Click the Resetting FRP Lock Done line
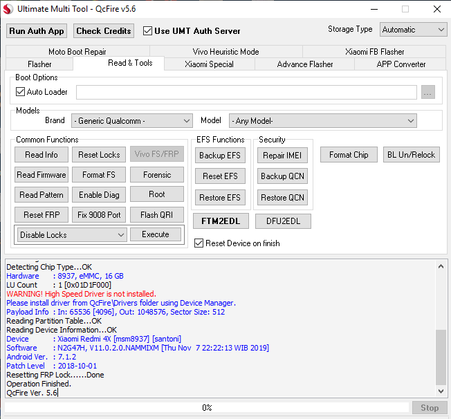Viewport: 451px width, 419px height. pos(55,375)
